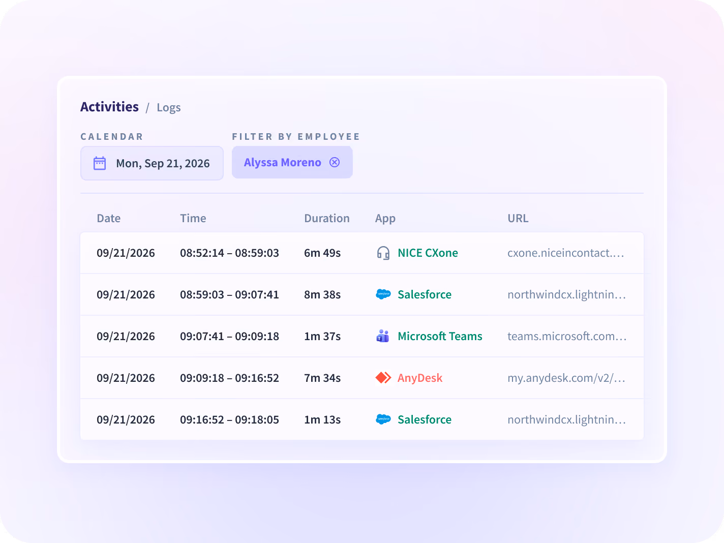Image resolution: width=724 pixels, height=543 pixels.
Task: Open Salesforce link with 1m 13s duration
Action: [425, 419]
